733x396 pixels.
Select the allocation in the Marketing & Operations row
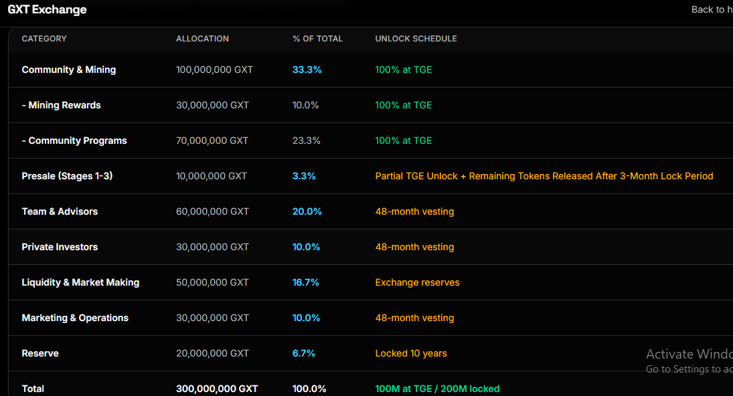click(213, 318)
